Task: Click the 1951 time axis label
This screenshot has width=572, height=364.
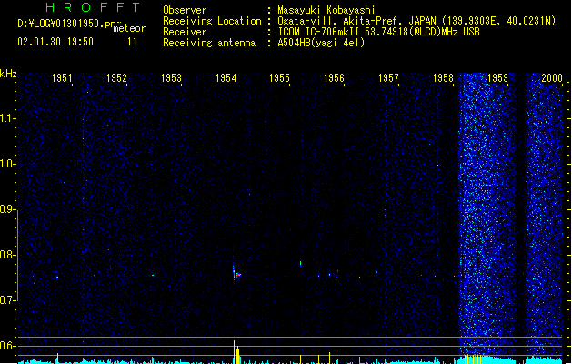Action: pos(62,78)
